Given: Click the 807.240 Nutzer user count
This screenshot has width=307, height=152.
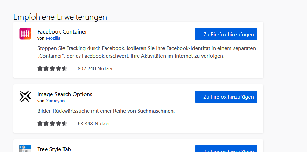Looking at the screenshot, I should pyautogui.click(x=95, y=69).
